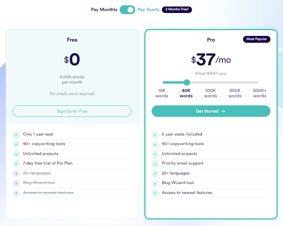Select the Pay Yearly label
This screenshot has height=226, width=283.
149,10
